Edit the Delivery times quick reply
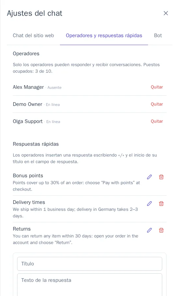This screenshot has width=179, height=296. 149,204
